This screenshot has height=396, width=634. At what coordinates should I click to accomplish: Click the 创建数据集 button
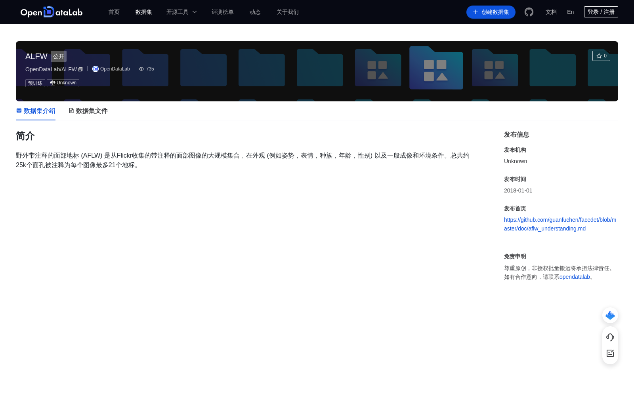pyautogui.click(x=491, y=12)
